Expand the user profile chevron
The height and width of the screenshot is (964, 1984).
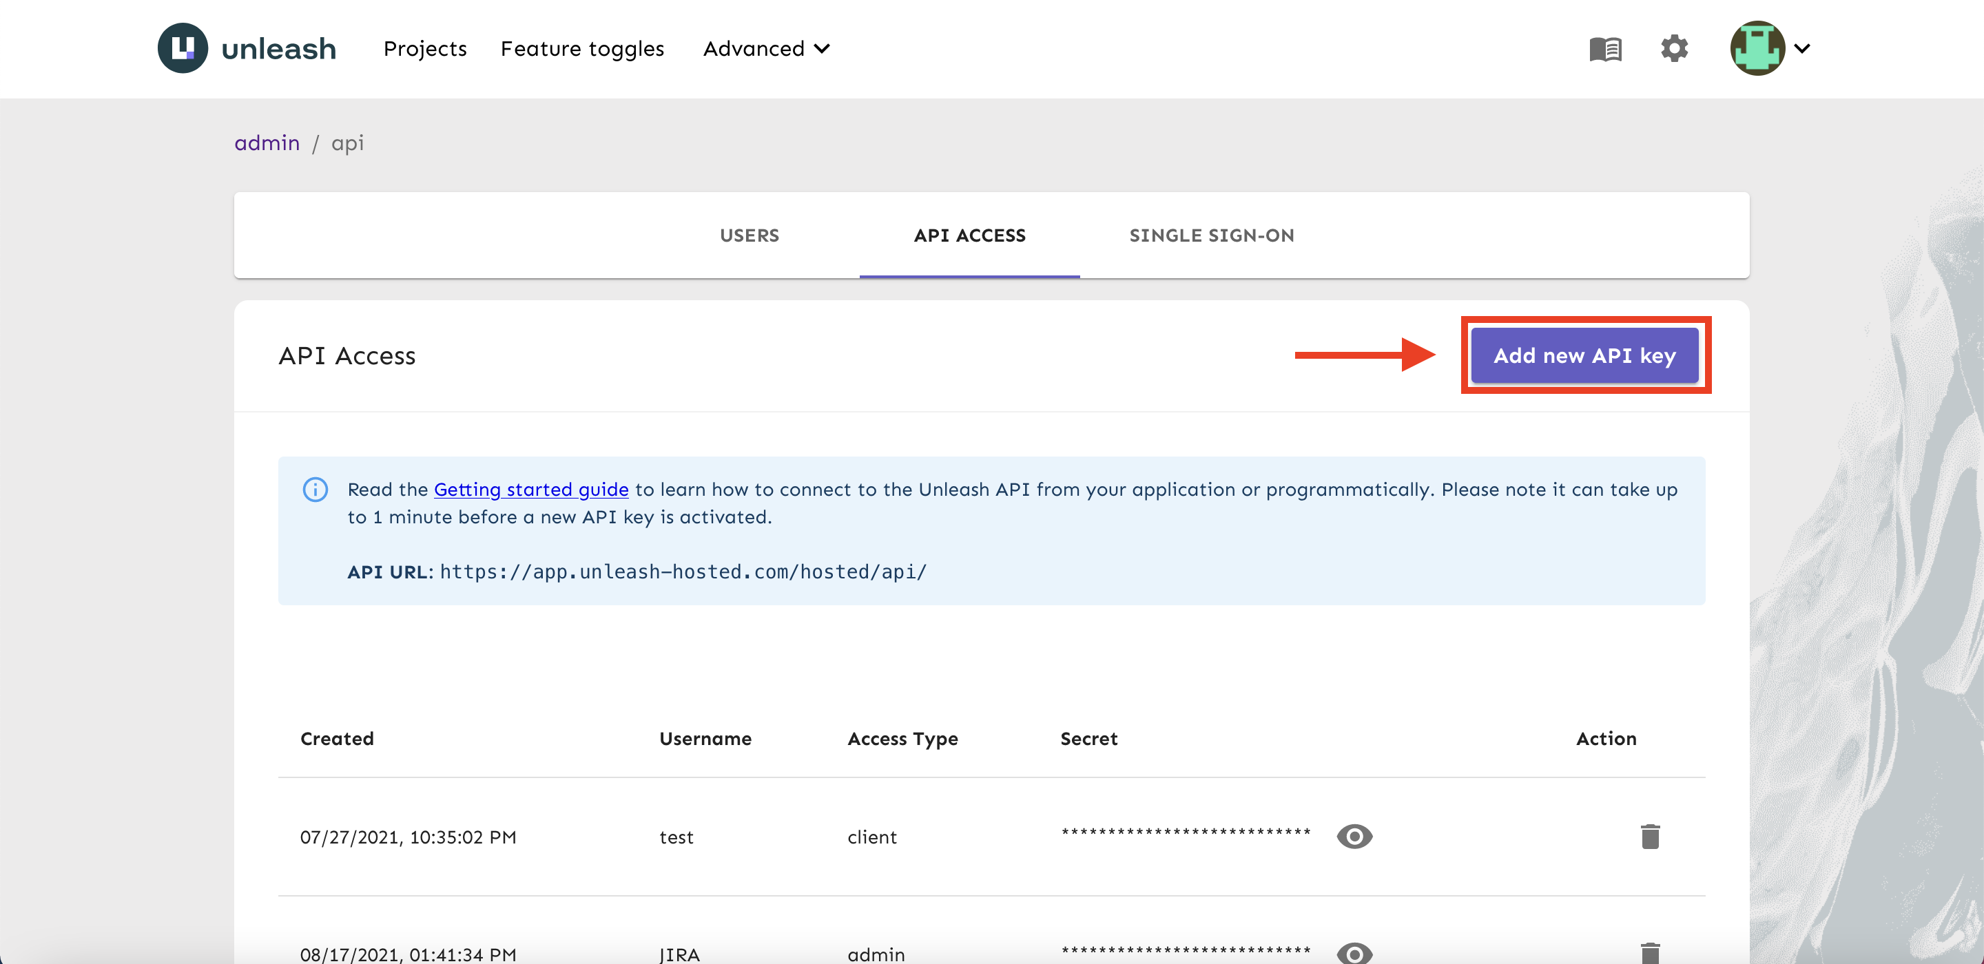point(1802,48)
